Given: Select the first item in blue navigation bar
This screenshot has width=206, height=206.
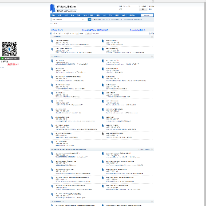Looking at the screenshot, I should 53,15.
